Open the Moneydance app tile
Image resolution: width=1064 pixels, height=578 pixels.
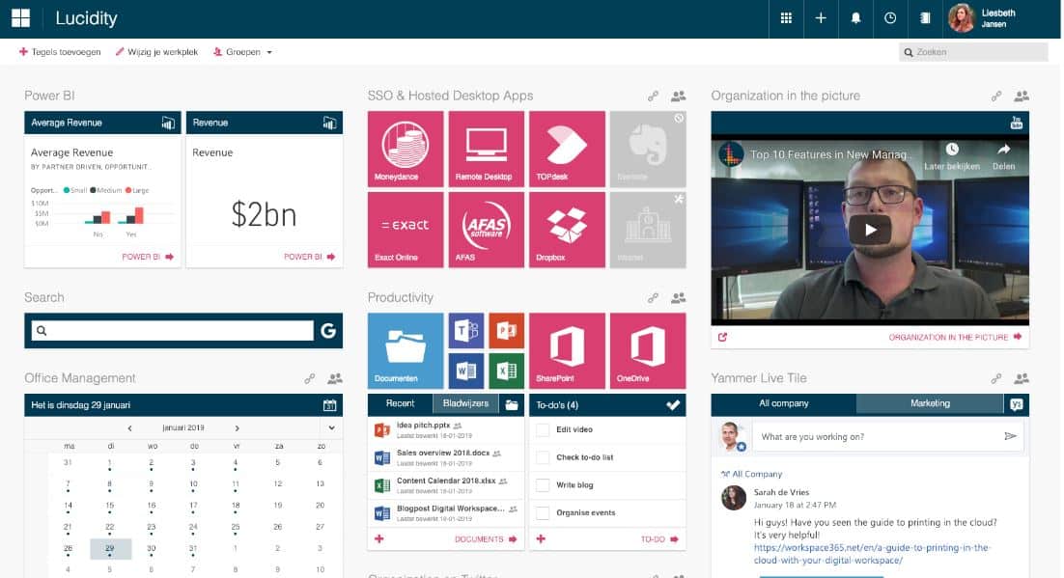[406, 148]
